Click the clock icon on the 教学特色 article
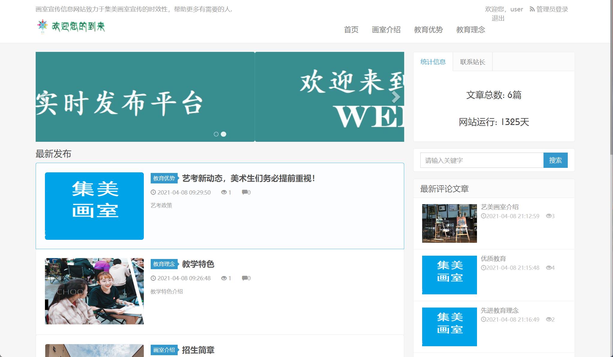This screenshot has width=613, height=357. click(153, 278)
